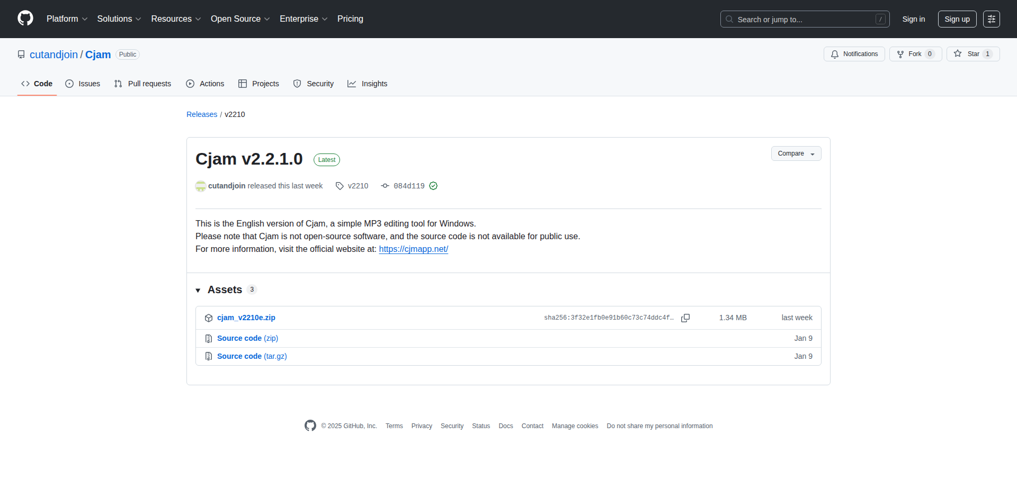Go to the Pricing page
The height and width of the screenshot is (498, 1017).
click(350, 19)
